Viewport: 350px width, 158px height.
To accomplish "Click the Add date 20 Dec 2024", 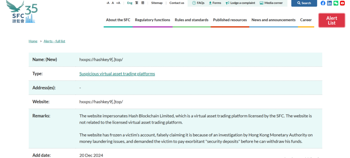I will pyautogui.click(x=91, y=155).
